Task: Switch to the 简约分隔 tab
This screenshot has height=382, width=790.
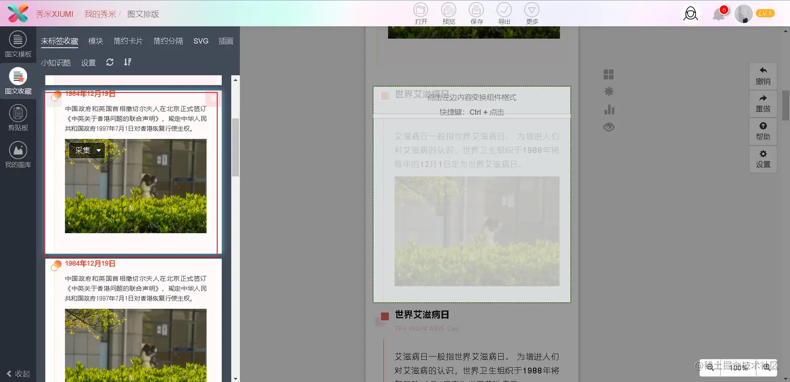Action: (168, 41)
